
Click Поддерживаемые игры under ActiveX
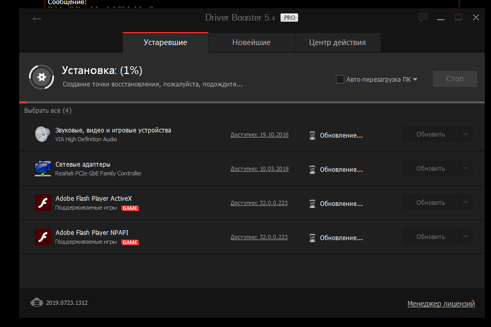pos(86,208)
